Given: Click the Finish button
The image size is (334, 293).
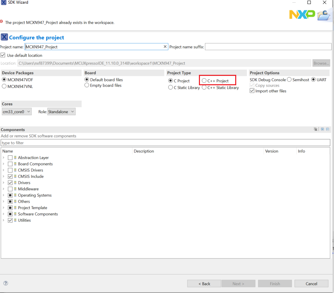Looking at the screenshot, I should 275,284.
